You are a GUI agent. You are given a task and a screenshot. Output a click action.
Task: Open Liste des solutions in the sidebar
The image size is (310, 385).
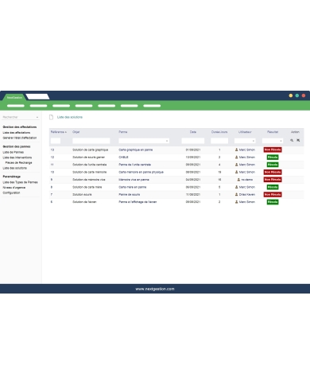tap(14, 168)
